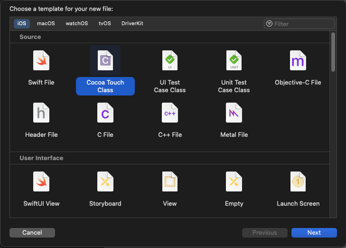Pick the Header File template icon
This screenshot has width=346, height=248.
click(41, 113)
